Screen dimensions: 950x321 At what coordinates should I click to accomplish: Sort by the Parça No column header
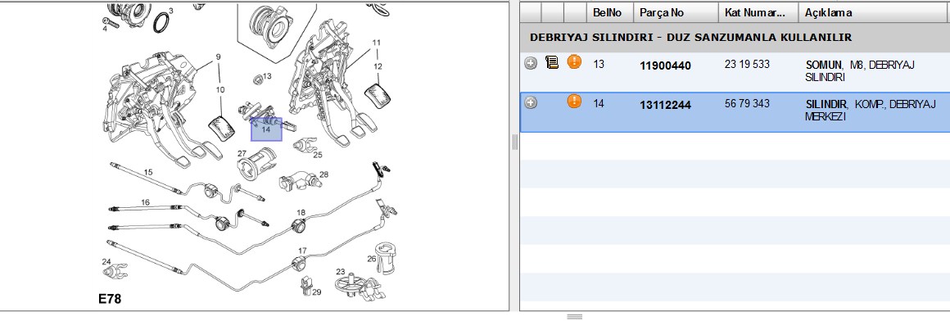(676, 12)
